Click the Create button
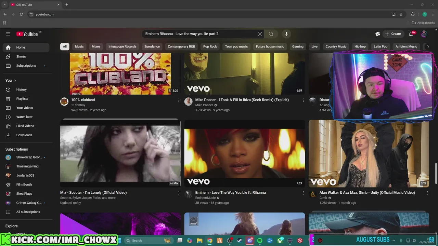438x246 pixels. (x=393, y=34)
